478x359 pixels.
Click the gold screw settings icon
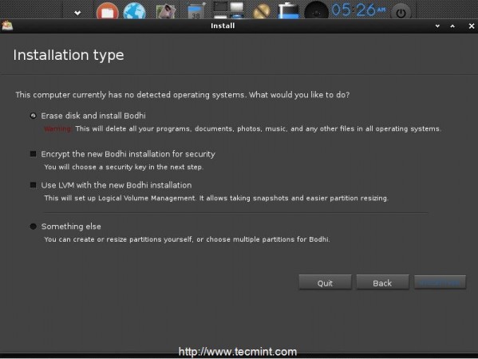[x=261, y=12]
